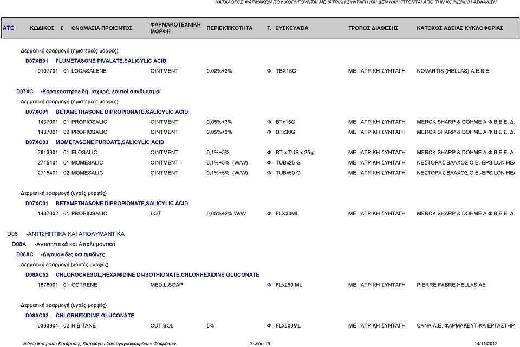The height and width of the screenshot is (347, 520).
Task: Click Διγουανίδες και αμιδίνες heading
Action: [x=73, y=254]
